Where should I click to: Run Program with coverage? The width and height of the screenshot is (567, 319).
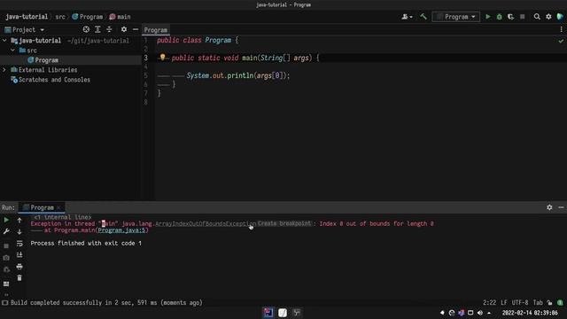[510, 17]
